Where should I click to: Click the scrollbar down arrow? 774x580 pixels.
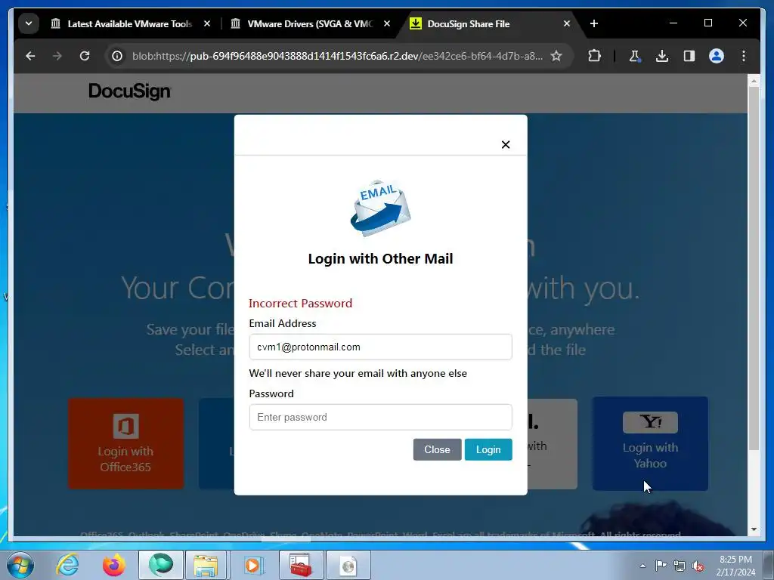754,529
